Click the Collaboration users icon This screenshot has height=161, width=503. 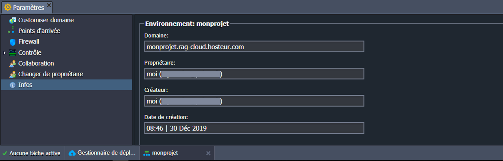coord(12,64)
